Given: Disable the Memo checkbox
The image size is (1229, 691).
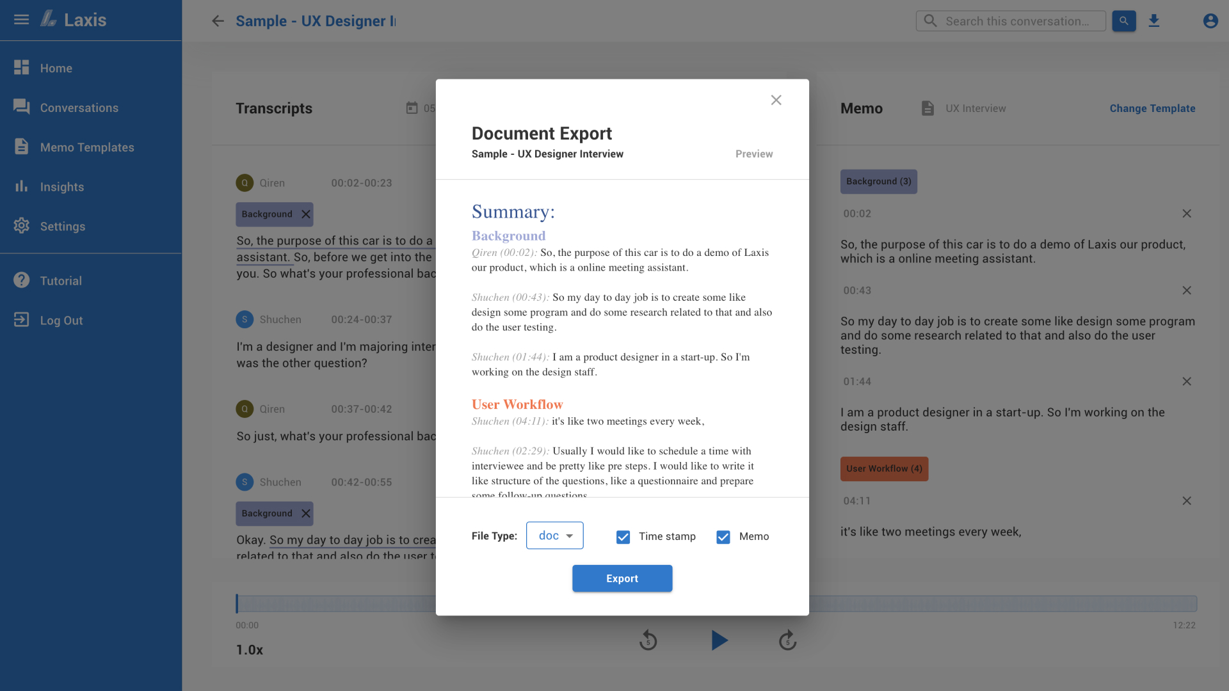Looking at the screenshot, I should coord(723,537).
